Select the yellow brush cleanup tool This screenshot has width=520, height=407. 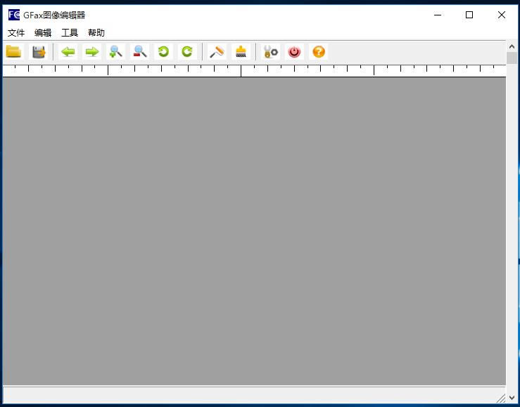point(241,51)
